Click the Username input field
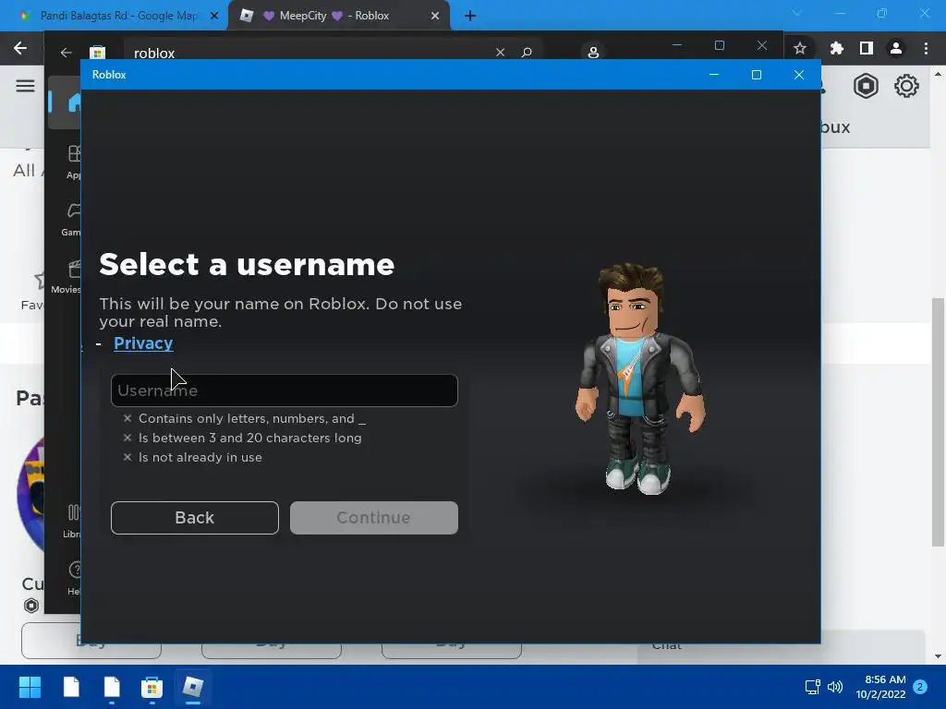Image resolution: width=946 pixels, height=709 pixels. (x=285, y=391)
